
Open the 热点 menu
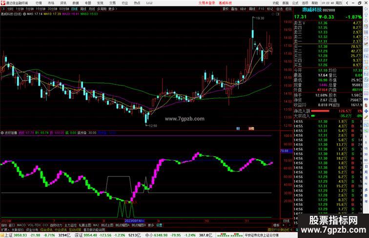point(137,3)
